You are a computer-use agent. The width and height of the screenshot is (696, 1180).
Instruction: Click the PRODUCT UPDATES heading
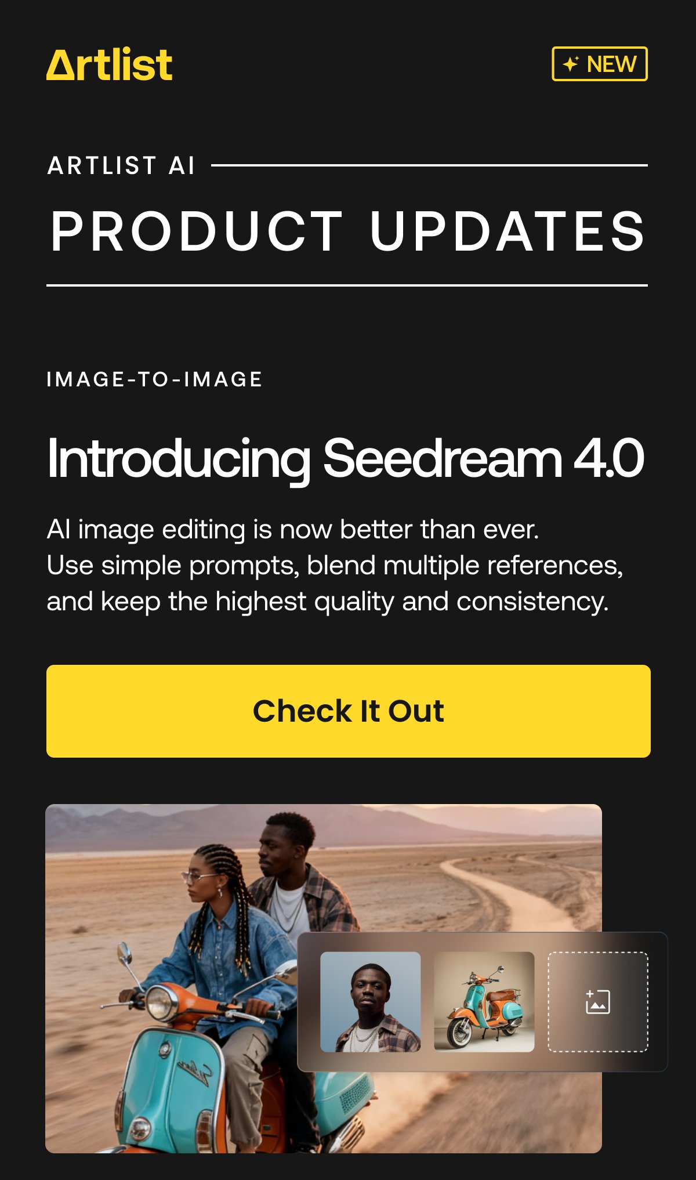347,231
